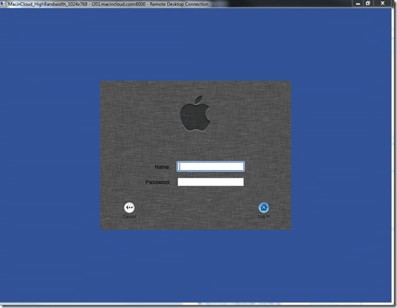Screen dimensions: 397x308
Task: Click the Cancel back-arrow icon
Action: coord(129,207)
